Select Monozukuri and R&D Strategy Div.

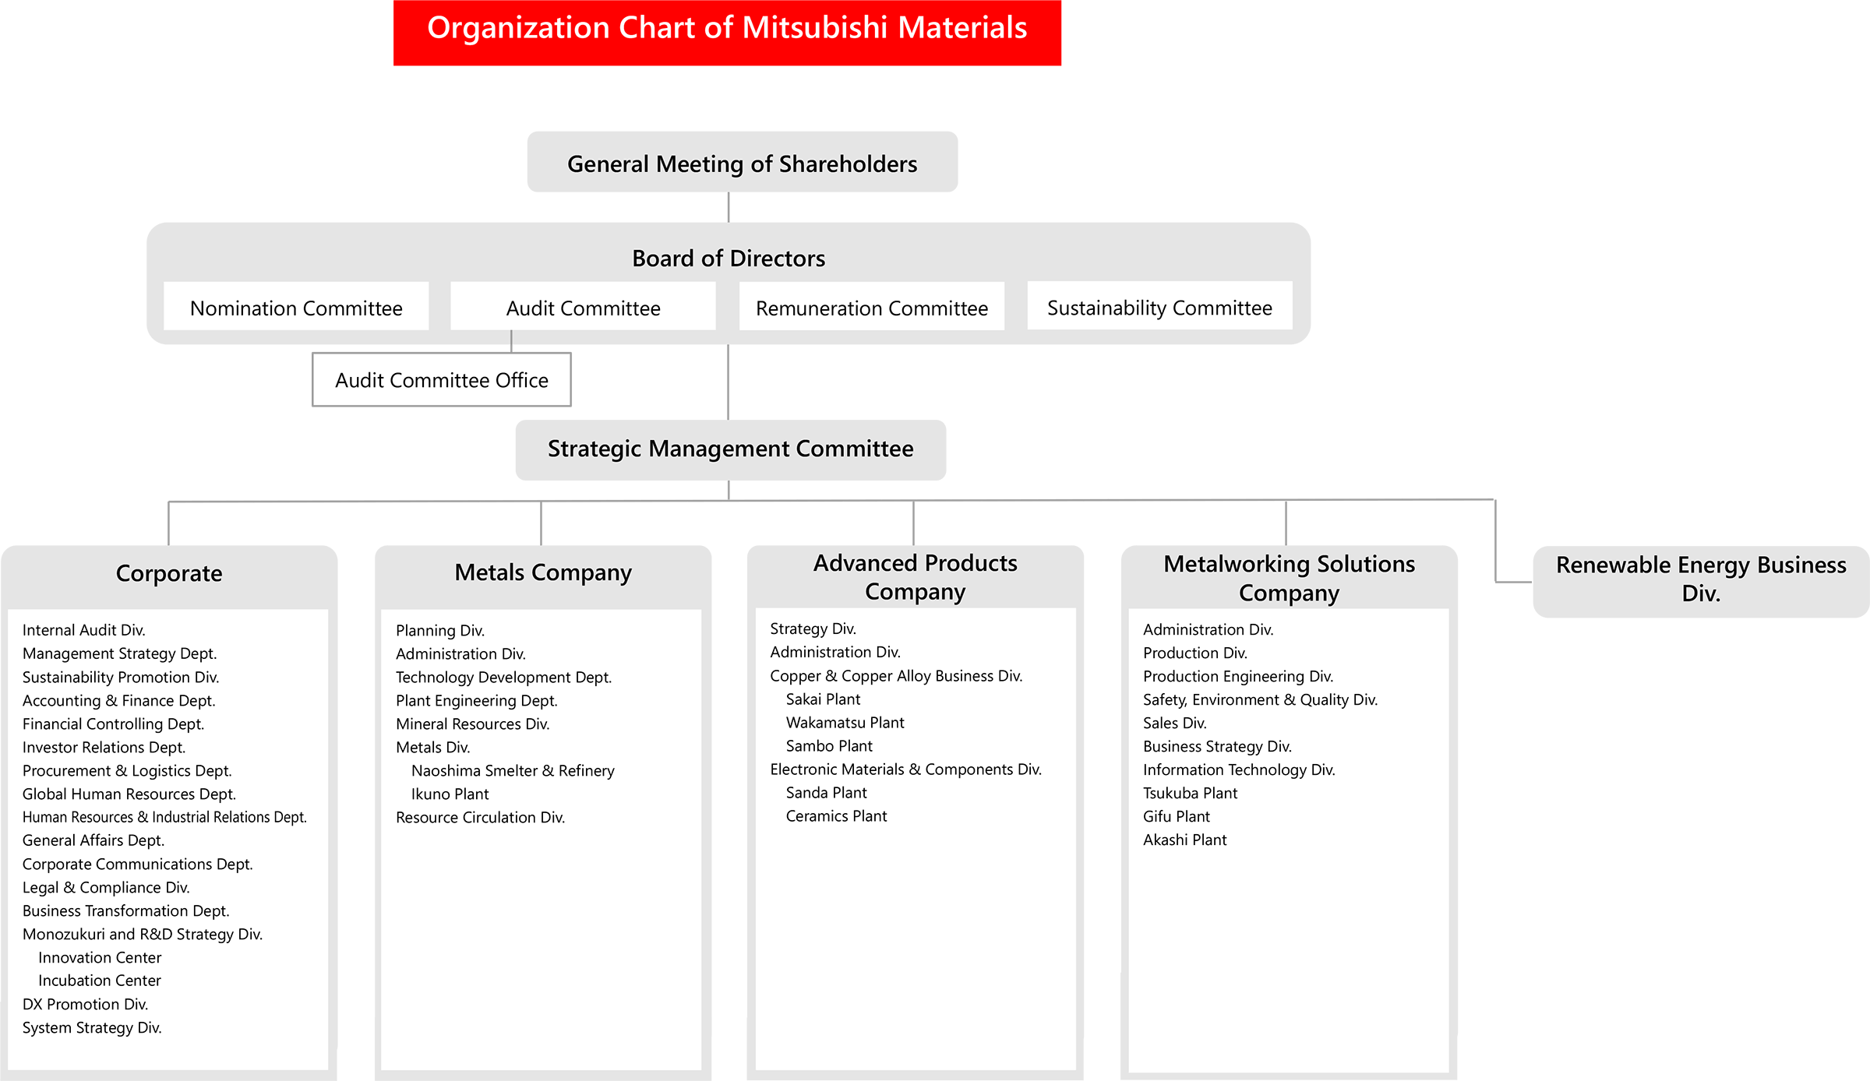pos(143,934)
